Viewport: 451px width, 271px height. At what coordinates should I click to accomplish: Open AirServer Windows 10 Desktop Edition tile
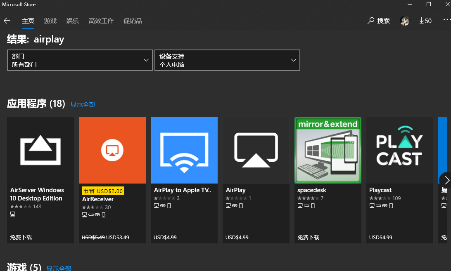pyautogui.click(x=40, y=180)
